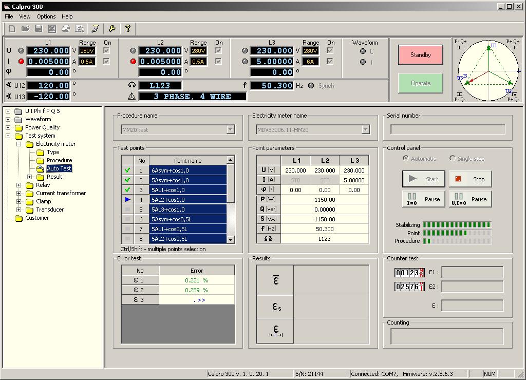This screenshot has height=380, width=526.
Task: Click the Pause I=0 button
Action: click(424, 199)
